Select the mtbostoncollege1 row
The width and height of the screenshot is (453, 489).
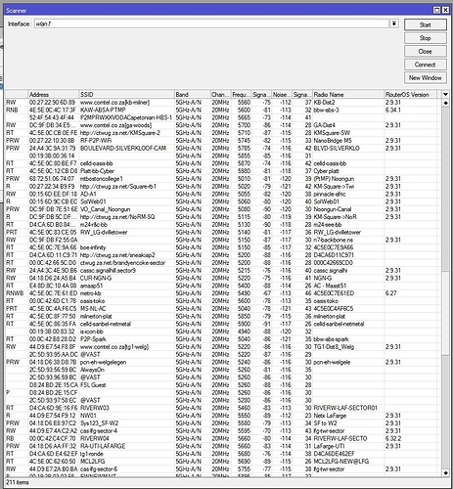coord(223,179)
